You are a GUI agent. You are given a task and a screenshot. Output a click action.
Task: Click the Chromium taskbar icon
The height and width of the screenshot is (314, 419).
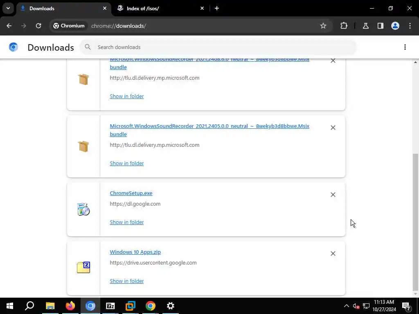pos(90,306)
